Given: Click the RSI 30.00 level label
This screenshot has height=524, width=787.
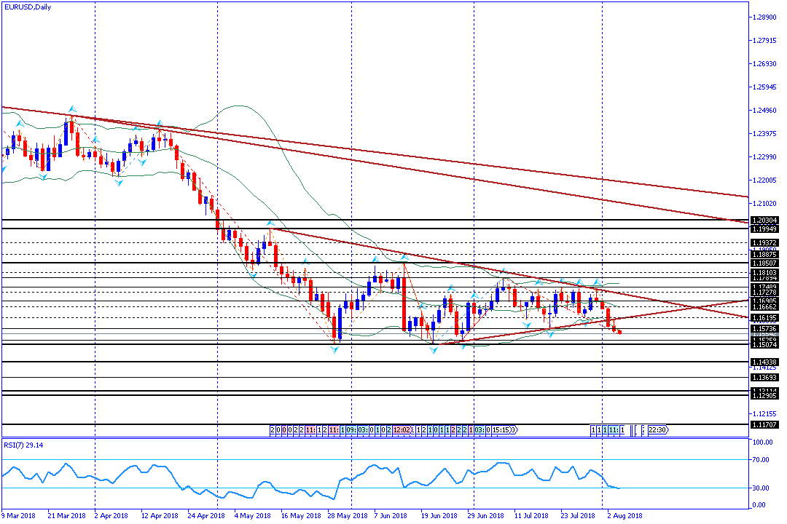Looking at the screenshot, I should tap(761, 488).
